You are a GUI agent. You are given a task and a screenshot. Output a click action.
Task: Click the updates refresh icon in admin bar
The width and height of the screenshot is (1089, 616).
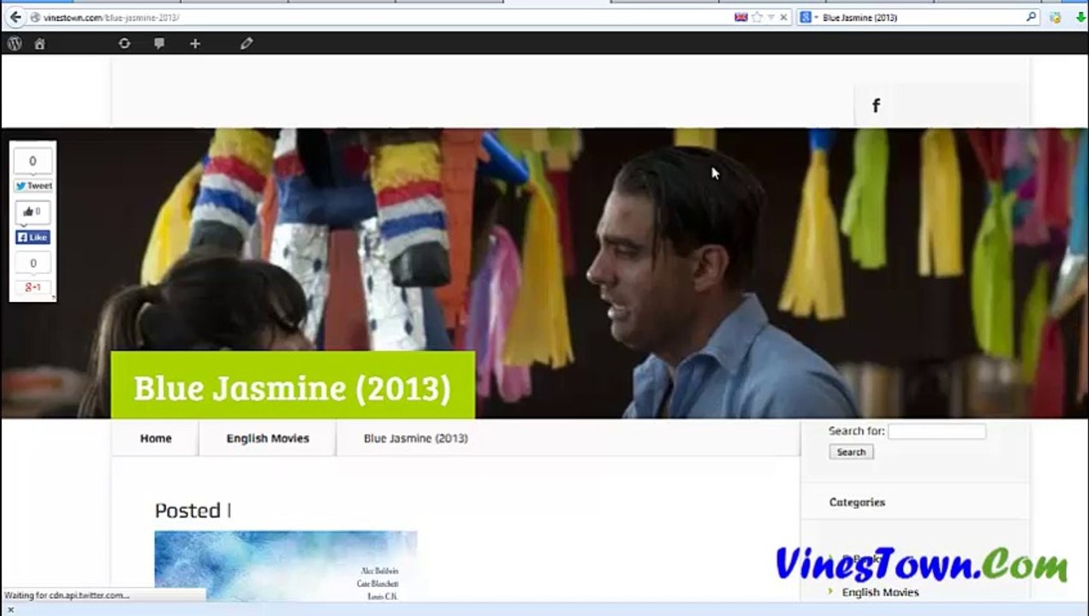pos(124,43)
